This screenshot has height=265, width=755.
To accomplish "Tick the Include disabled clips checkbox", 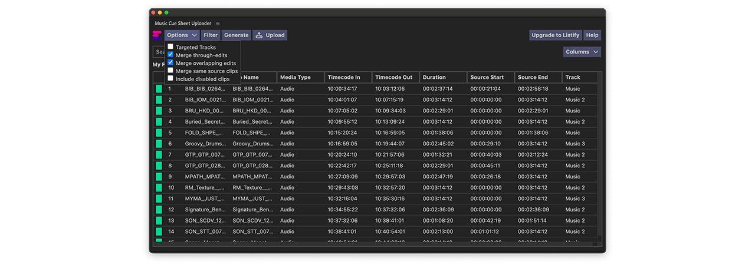I will 170,78.
